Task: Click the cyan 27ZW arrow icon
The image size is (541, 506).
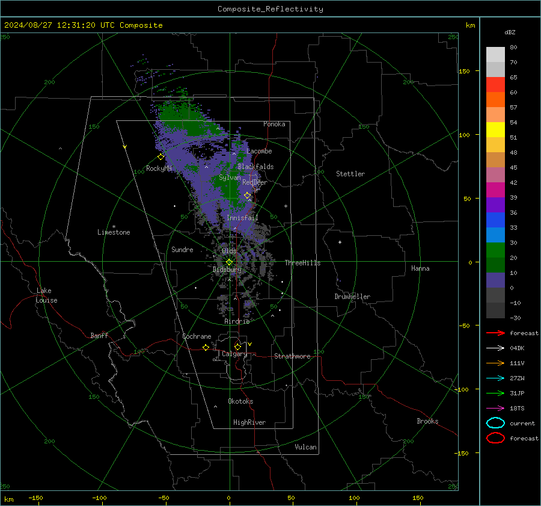Action: (x=495, y=378)
